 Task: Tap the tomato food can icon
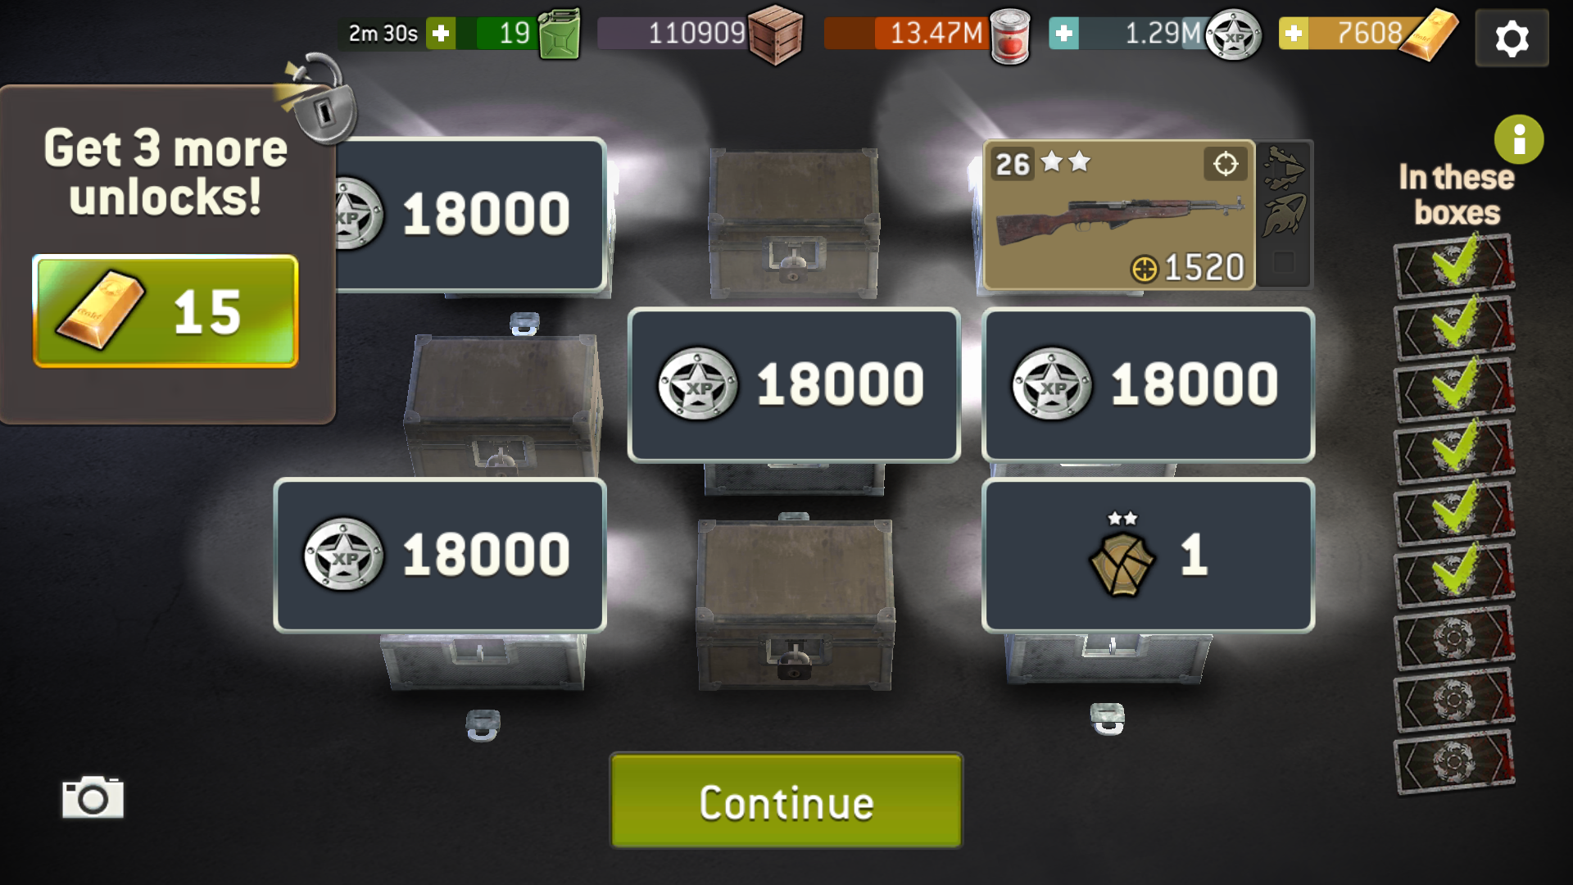tap(1009, 36)
